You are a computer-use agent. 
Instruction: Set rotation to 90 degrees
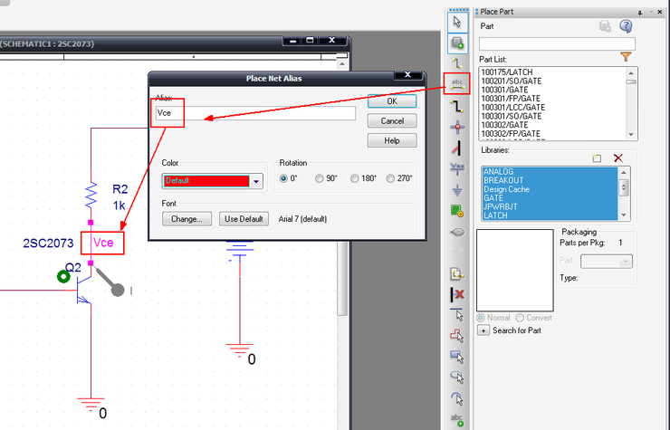click(321, 178)
